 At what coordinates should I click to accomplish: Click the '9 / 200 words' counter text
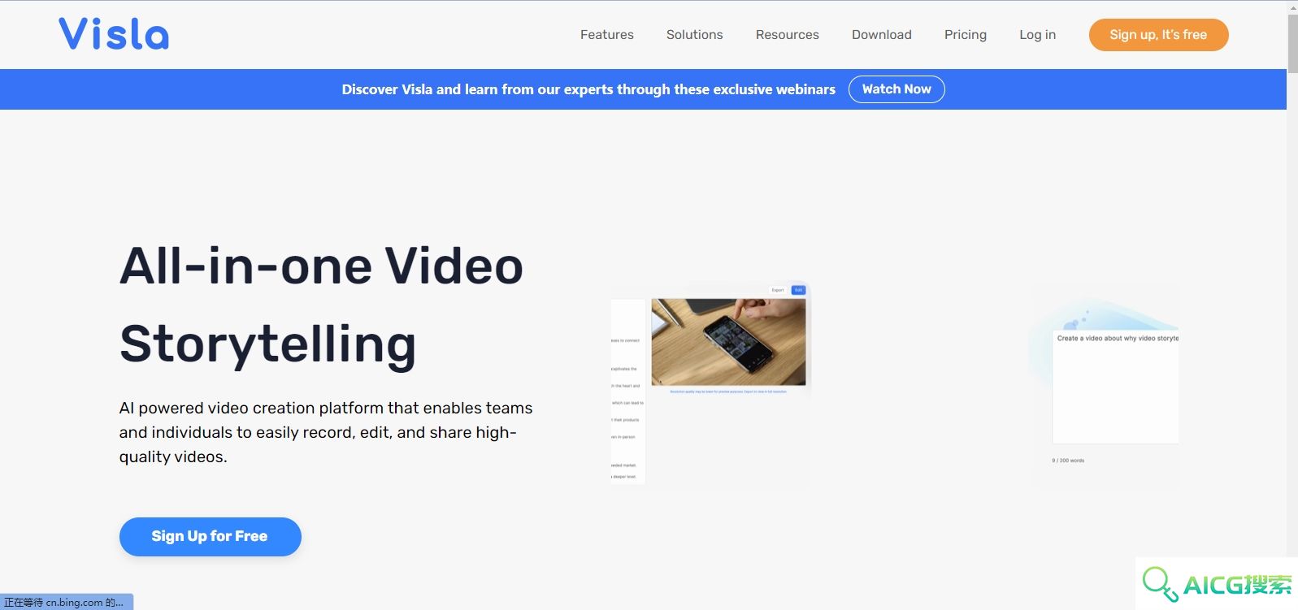(x=1068, y=461)
